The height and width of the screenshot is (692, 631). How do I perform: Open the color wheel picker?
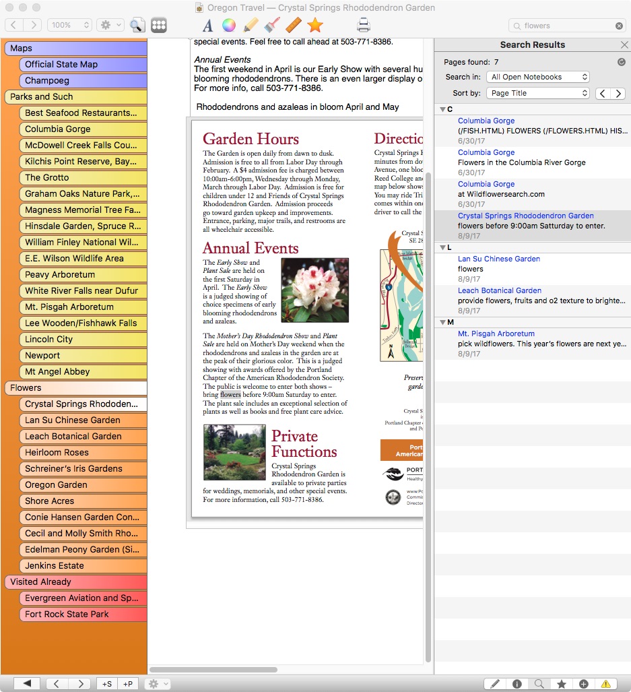(x=228, y=26)
